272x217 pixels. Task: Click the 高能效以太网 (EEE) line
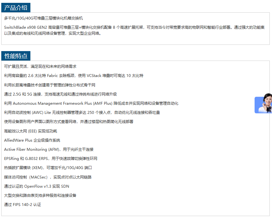coord(30,131)
